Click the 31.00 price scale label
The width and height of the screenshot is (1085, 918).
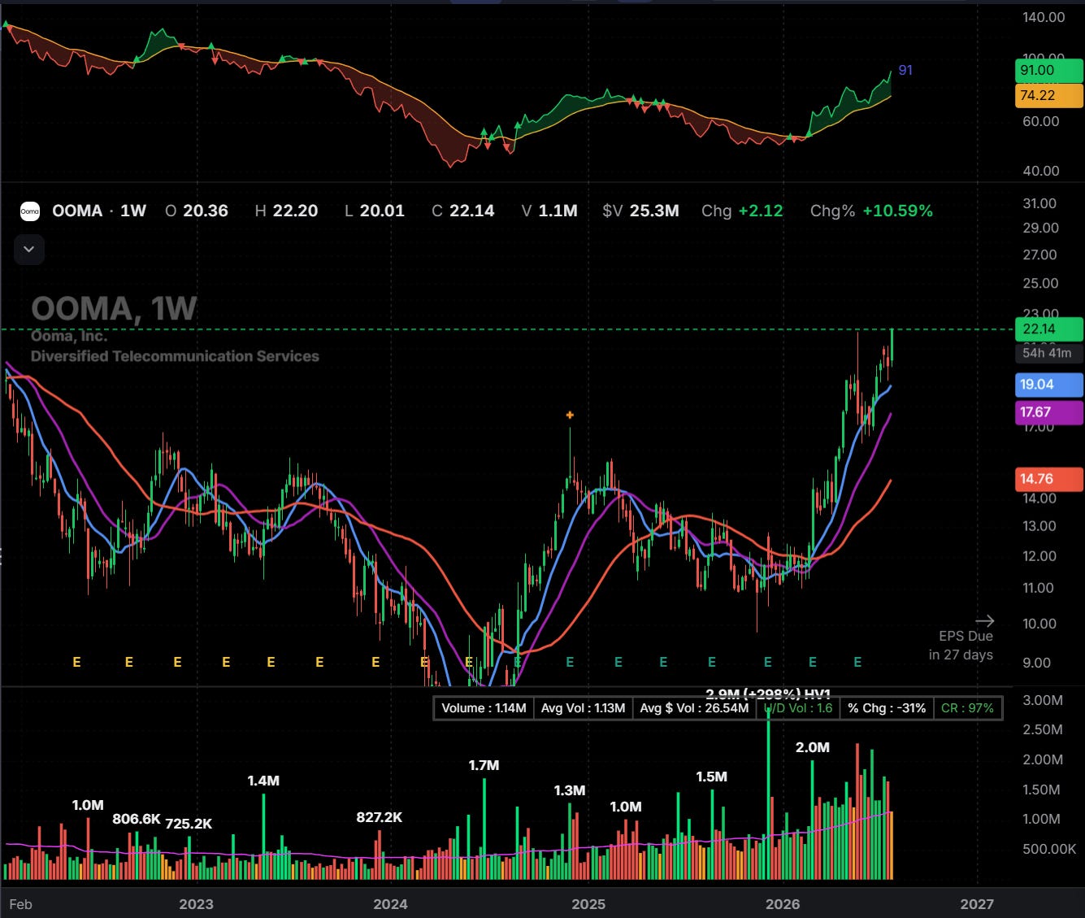[x=1040, y=203]
